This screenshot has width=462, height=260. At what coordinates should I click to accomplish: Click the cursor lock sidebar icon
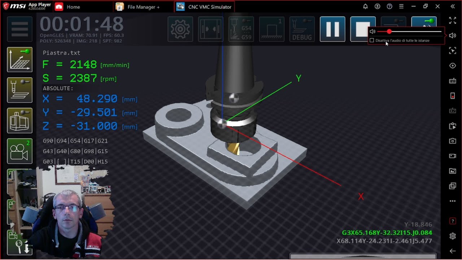[453, 51]
